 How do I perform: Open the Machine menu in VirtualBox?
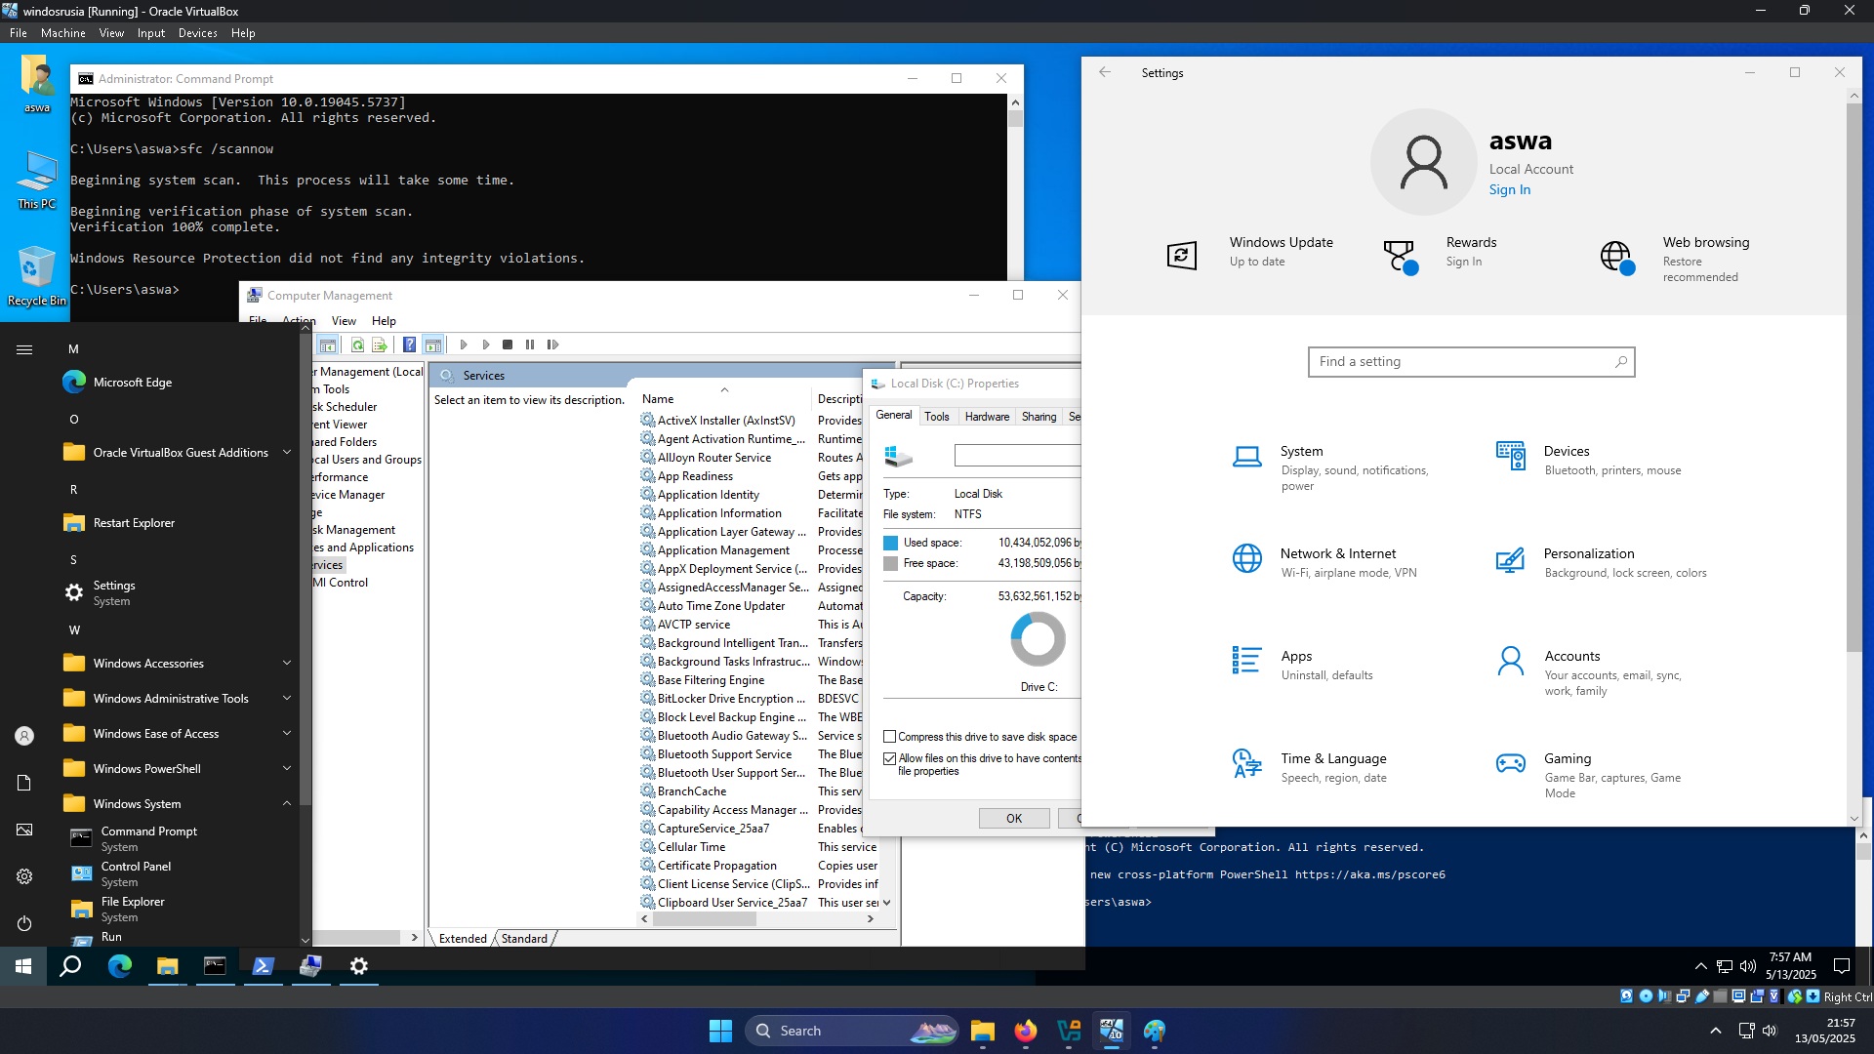pos(63,33)
